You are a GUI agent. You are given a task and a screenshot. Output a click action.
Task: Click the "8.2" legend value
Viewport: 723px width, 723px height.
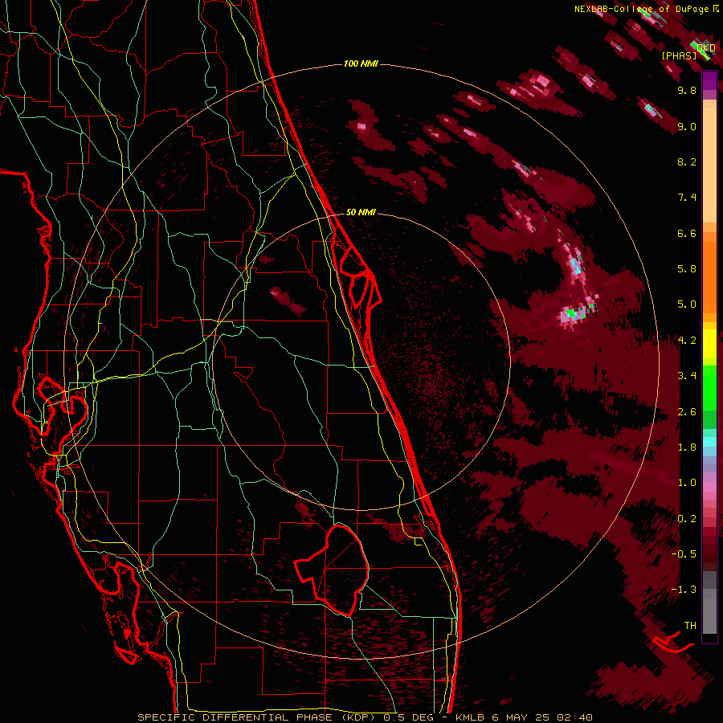[x=687, y=161]
